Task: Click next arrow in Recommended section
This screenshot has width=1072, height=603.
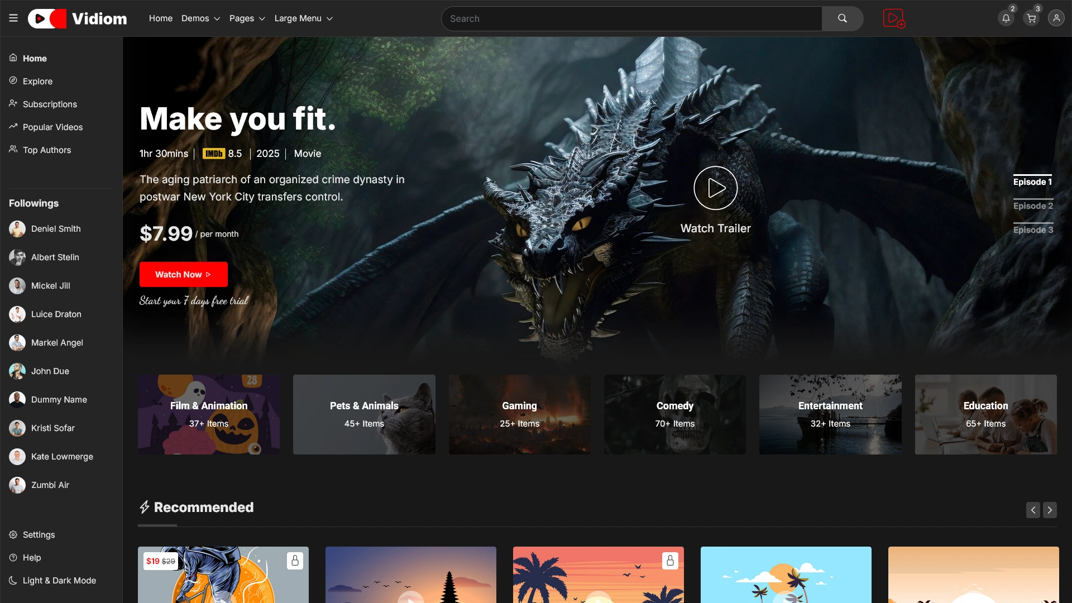Action: [1050, 510]
